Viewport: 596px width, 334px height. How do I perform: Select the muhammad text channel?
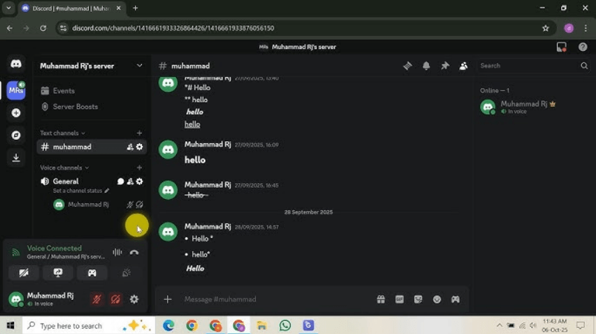click(x=92, y=147)
